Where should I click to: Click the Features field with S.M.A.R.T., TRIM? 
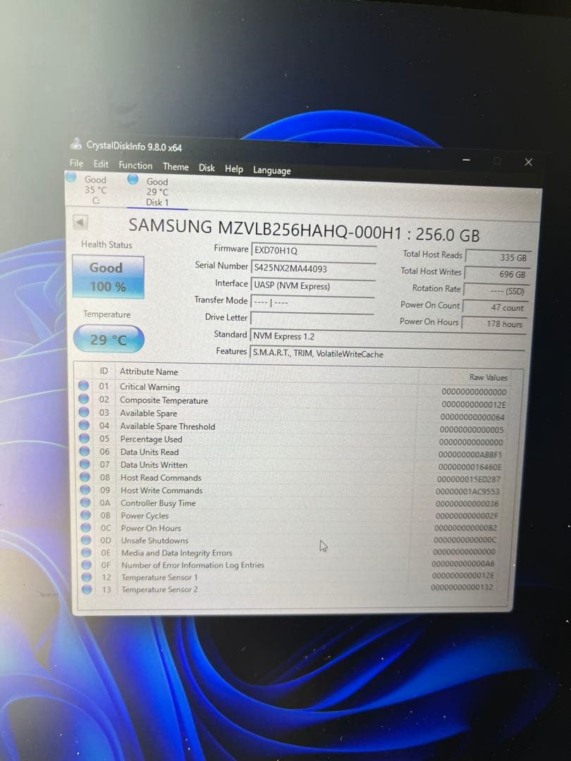click(387, 354)
